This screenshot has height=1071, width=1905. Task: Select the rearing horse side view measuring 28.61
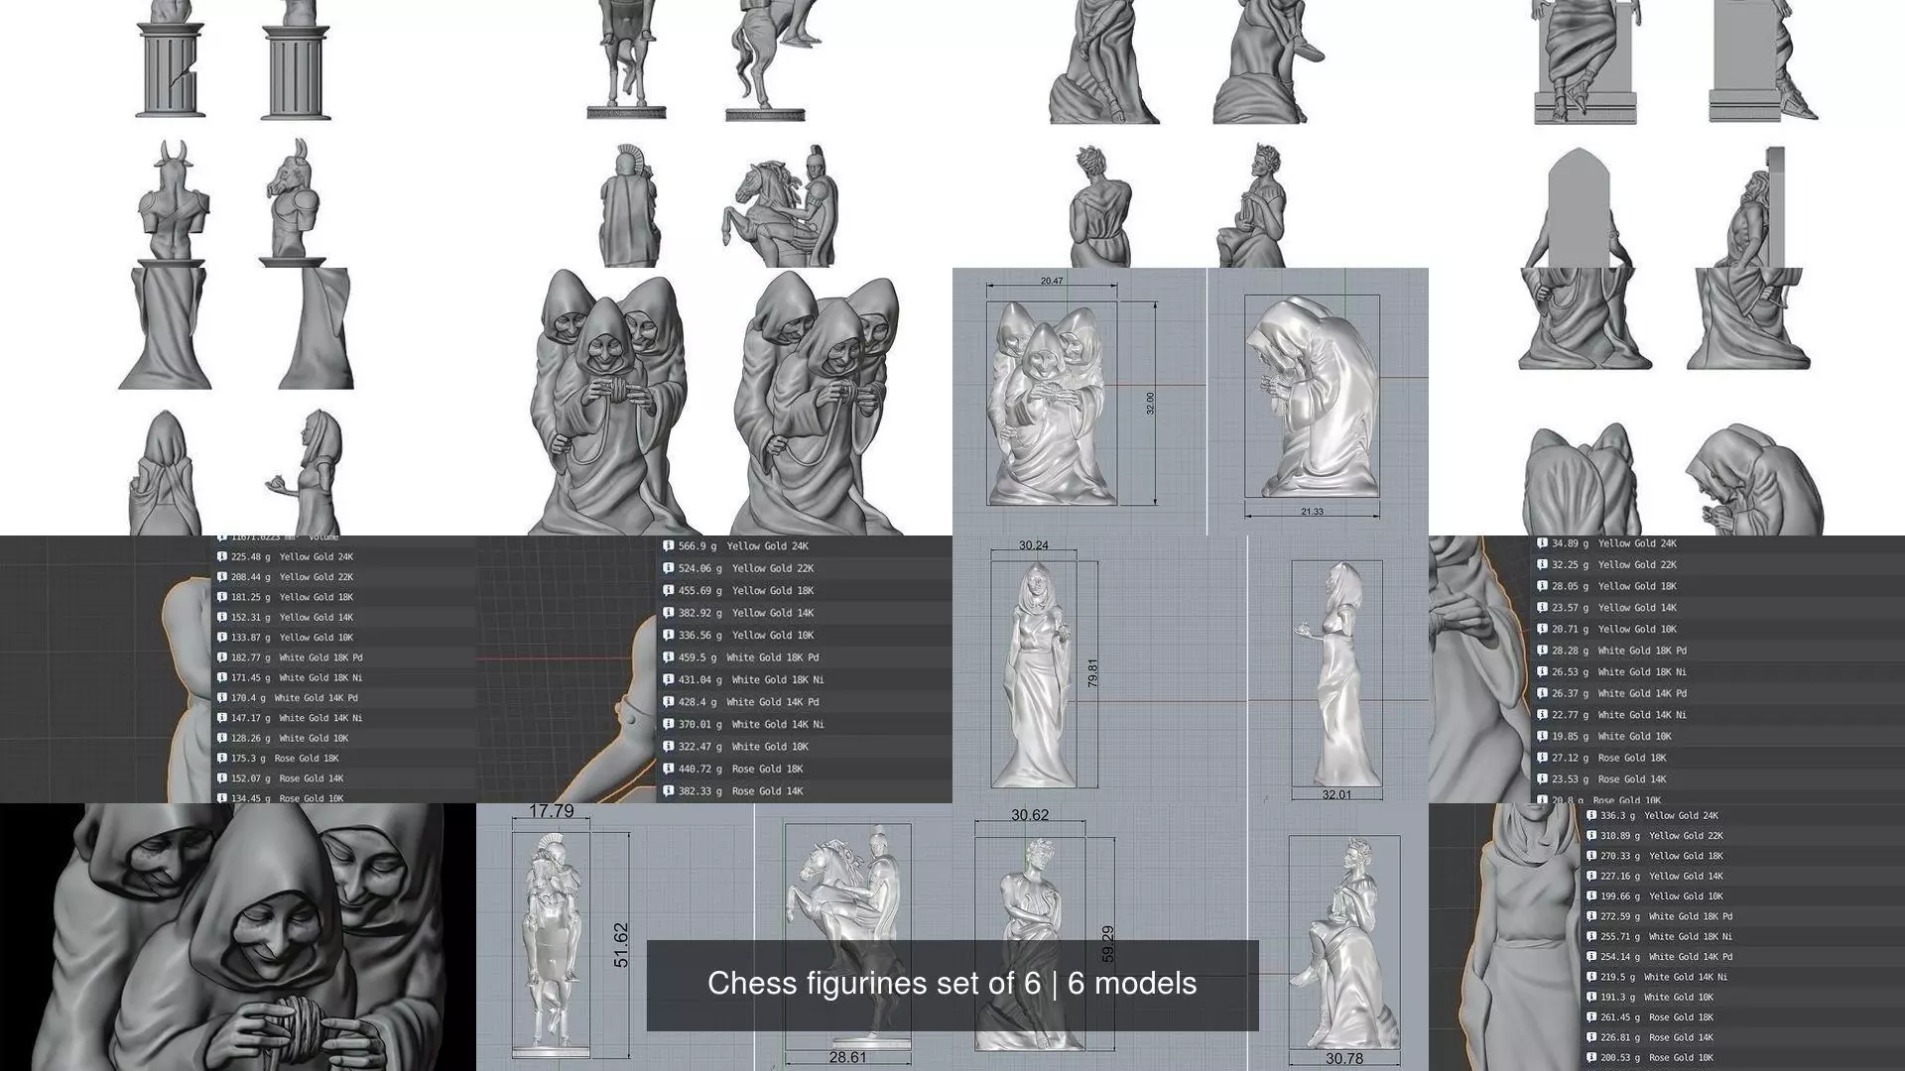click(848, 937)
